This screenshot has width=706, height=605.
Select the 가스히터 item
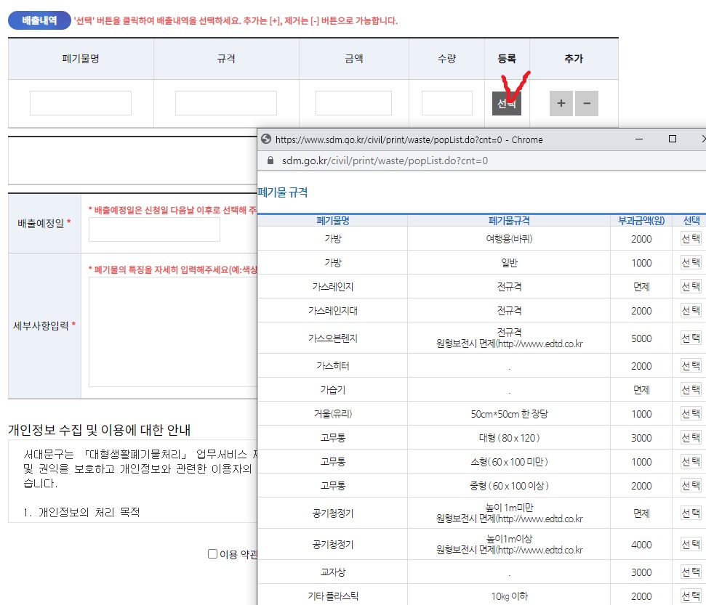click(691, 366)
